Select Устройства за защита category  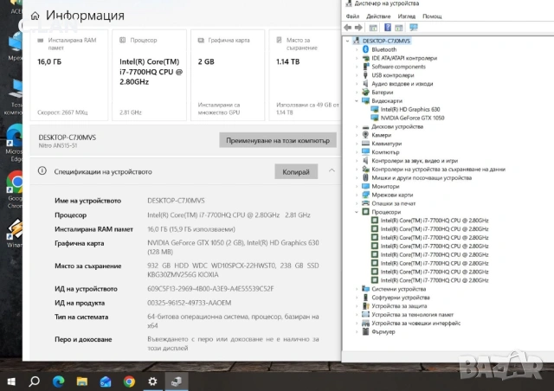coord(399,306)
